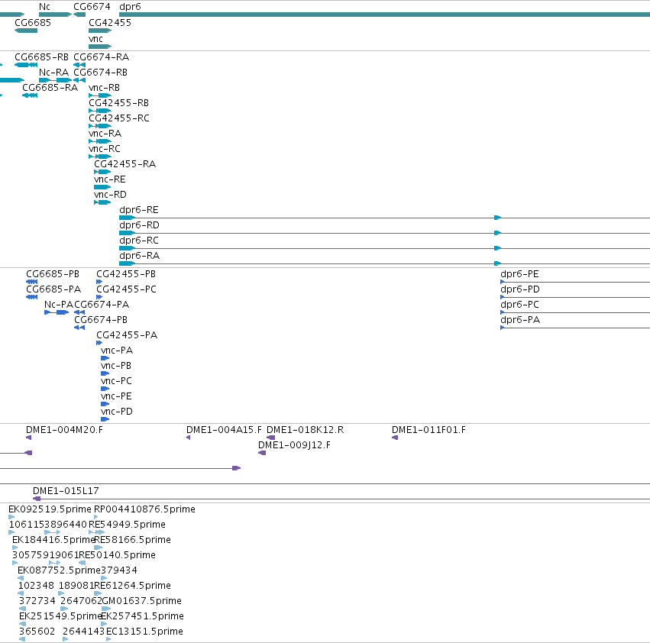Select the vnc-PD protein

tap(117, 412)
